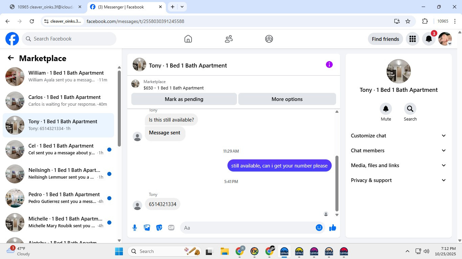Screen dimensions: 462x259
Task: Click the browser address bar URL
Action: pos(135,21)
